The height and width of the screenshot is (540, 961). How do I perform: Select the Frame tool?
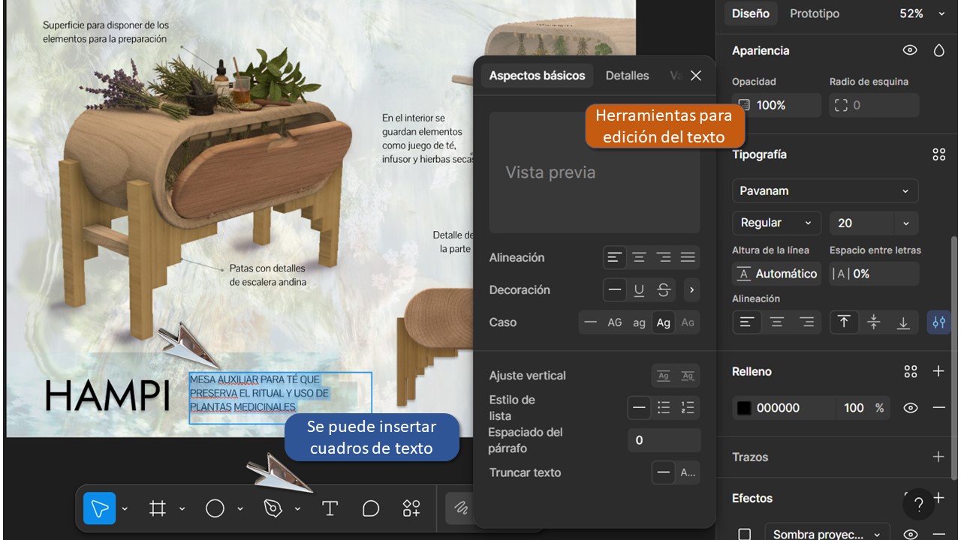[158, 508]
